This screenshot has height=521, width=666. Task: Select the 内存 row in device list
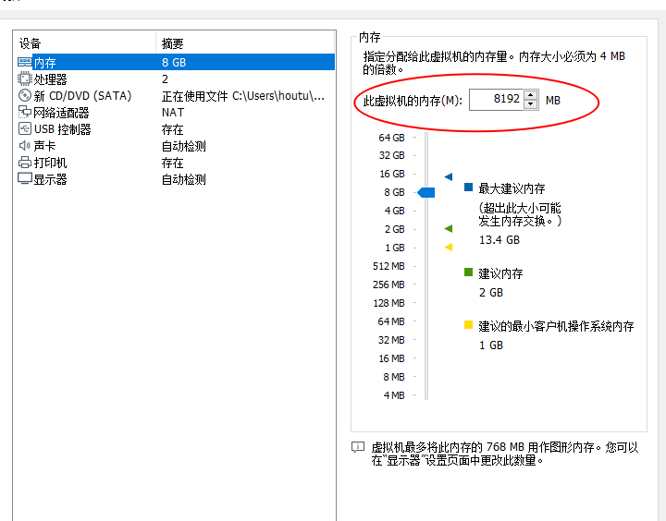[x=176, y=63]
